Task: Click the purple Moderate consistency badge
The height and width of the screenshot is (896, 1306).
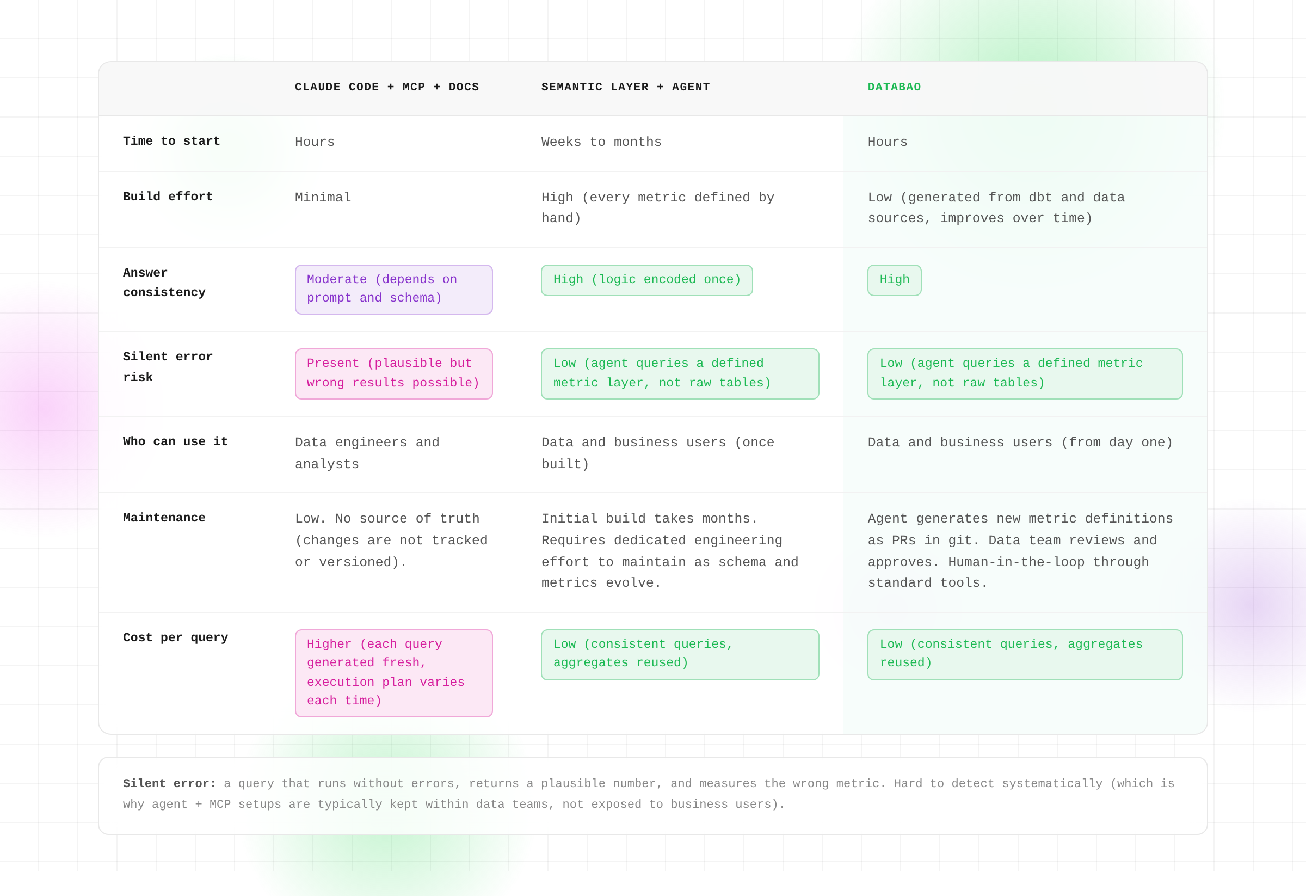Action: [x=393, y=289]
